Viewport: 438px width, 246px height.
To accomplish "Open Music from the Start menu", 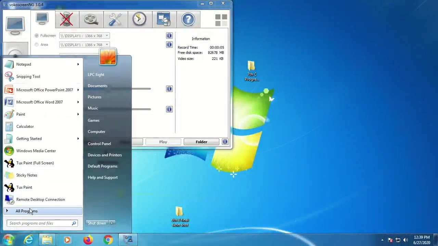I will coord(93,108).
